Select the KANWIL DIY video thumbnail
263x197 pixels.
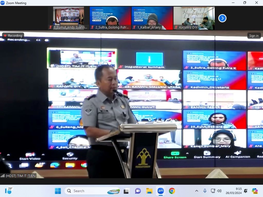[194, 18]
